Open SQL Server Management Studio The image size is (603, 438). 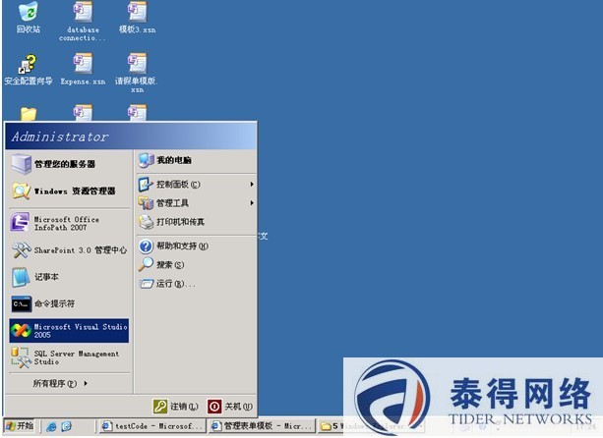(69, 357)
